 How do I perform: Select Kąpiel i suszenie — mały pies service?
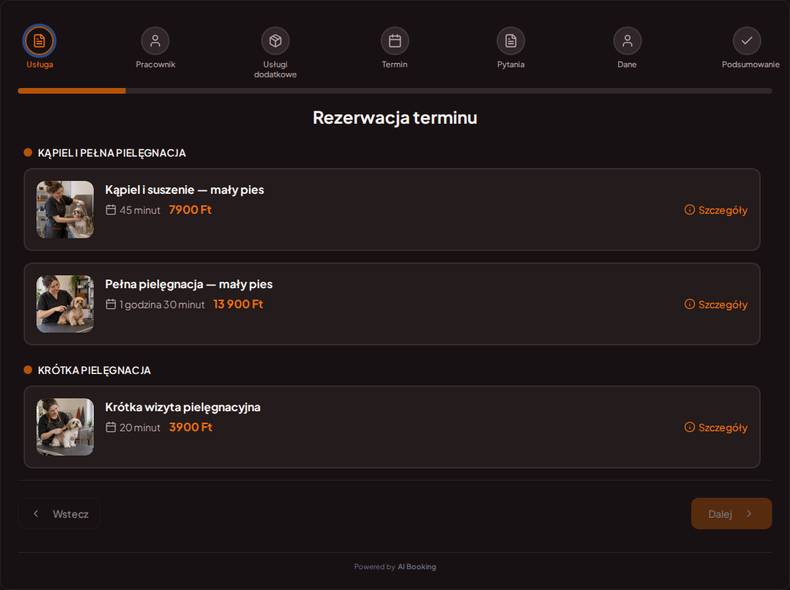[x=391, y=210]
